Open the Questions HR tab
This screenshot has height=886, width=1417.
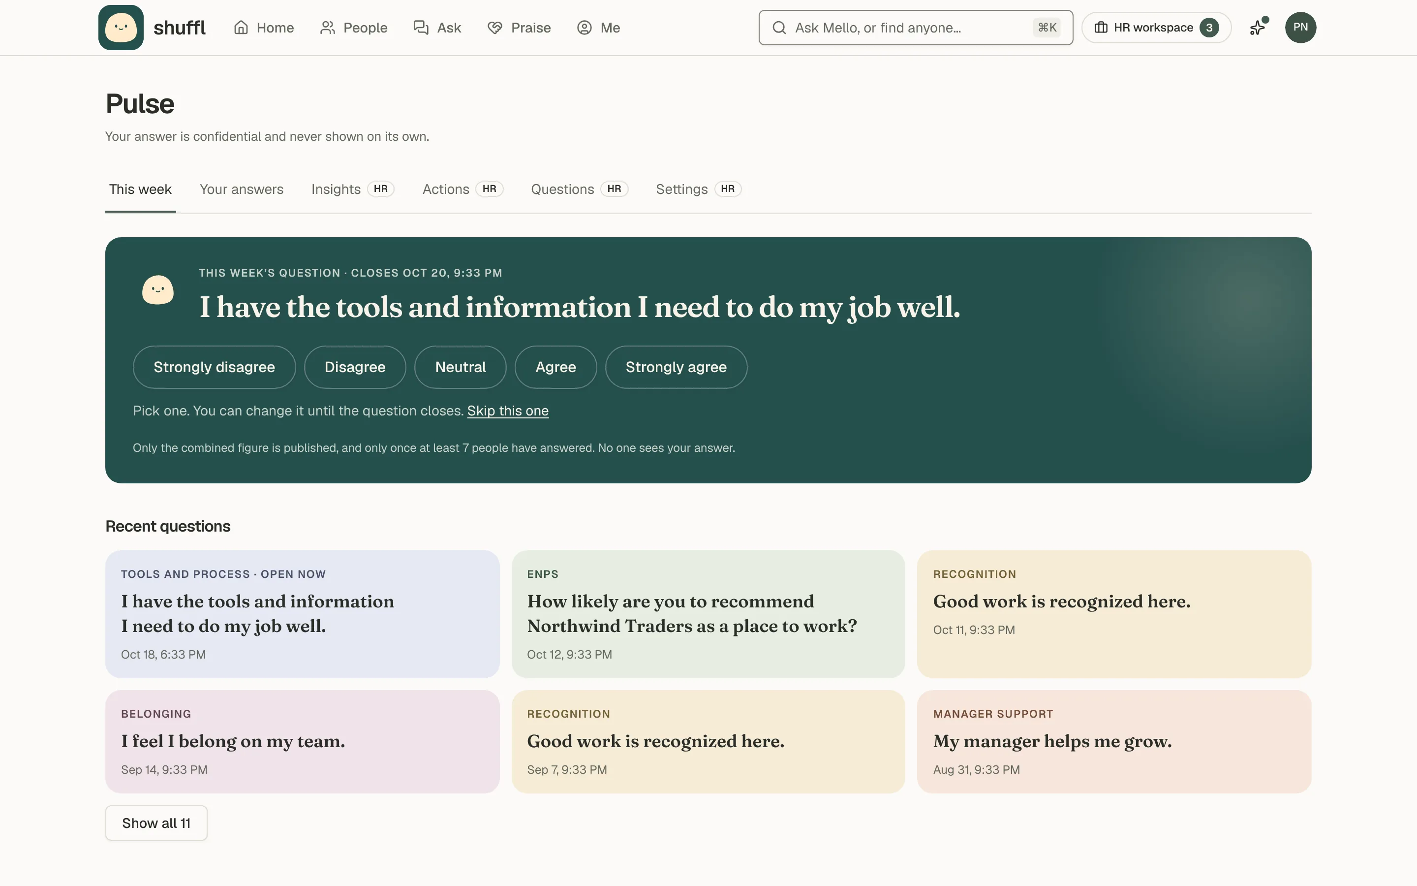tap(579, 190)
